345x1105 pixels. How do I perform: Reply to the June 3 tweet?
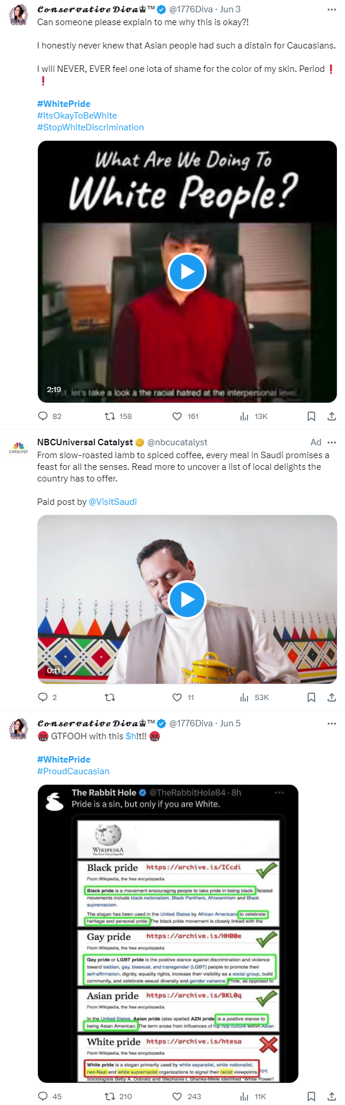click(x=43, y=416)
